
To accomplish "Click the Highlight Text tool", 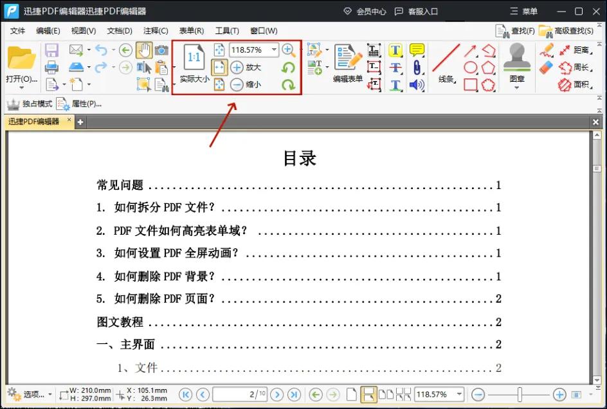I will 395,50.
